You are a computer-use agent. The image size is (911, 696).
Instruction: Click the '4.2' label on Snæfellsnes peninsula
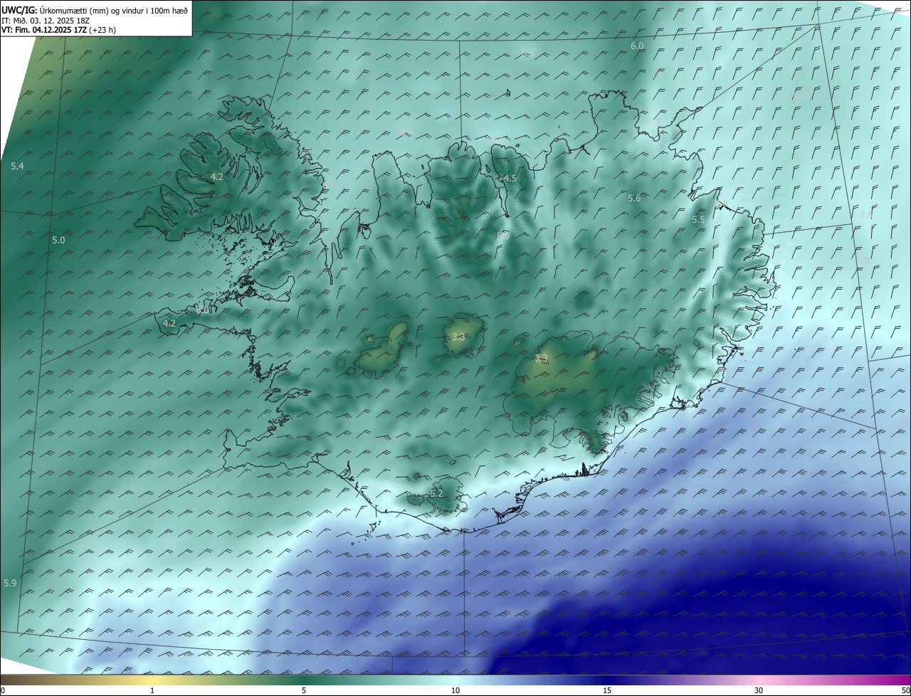169,323
